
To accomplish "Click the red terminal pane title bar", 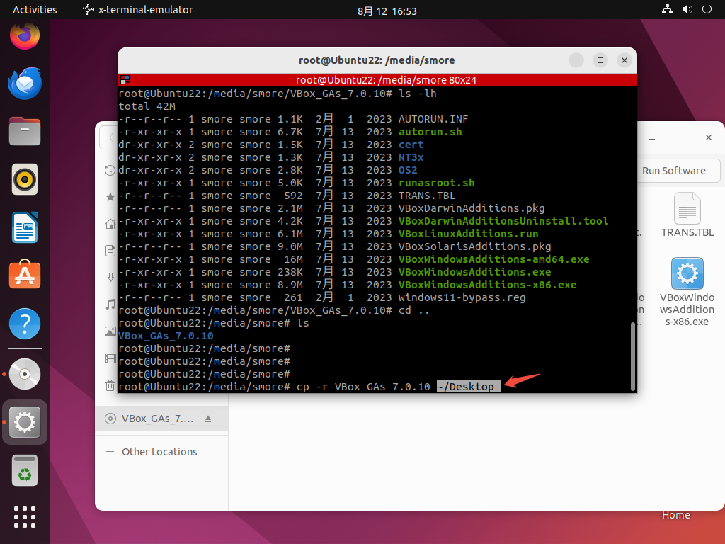I will pyautogui.click(x=377, y=79).
